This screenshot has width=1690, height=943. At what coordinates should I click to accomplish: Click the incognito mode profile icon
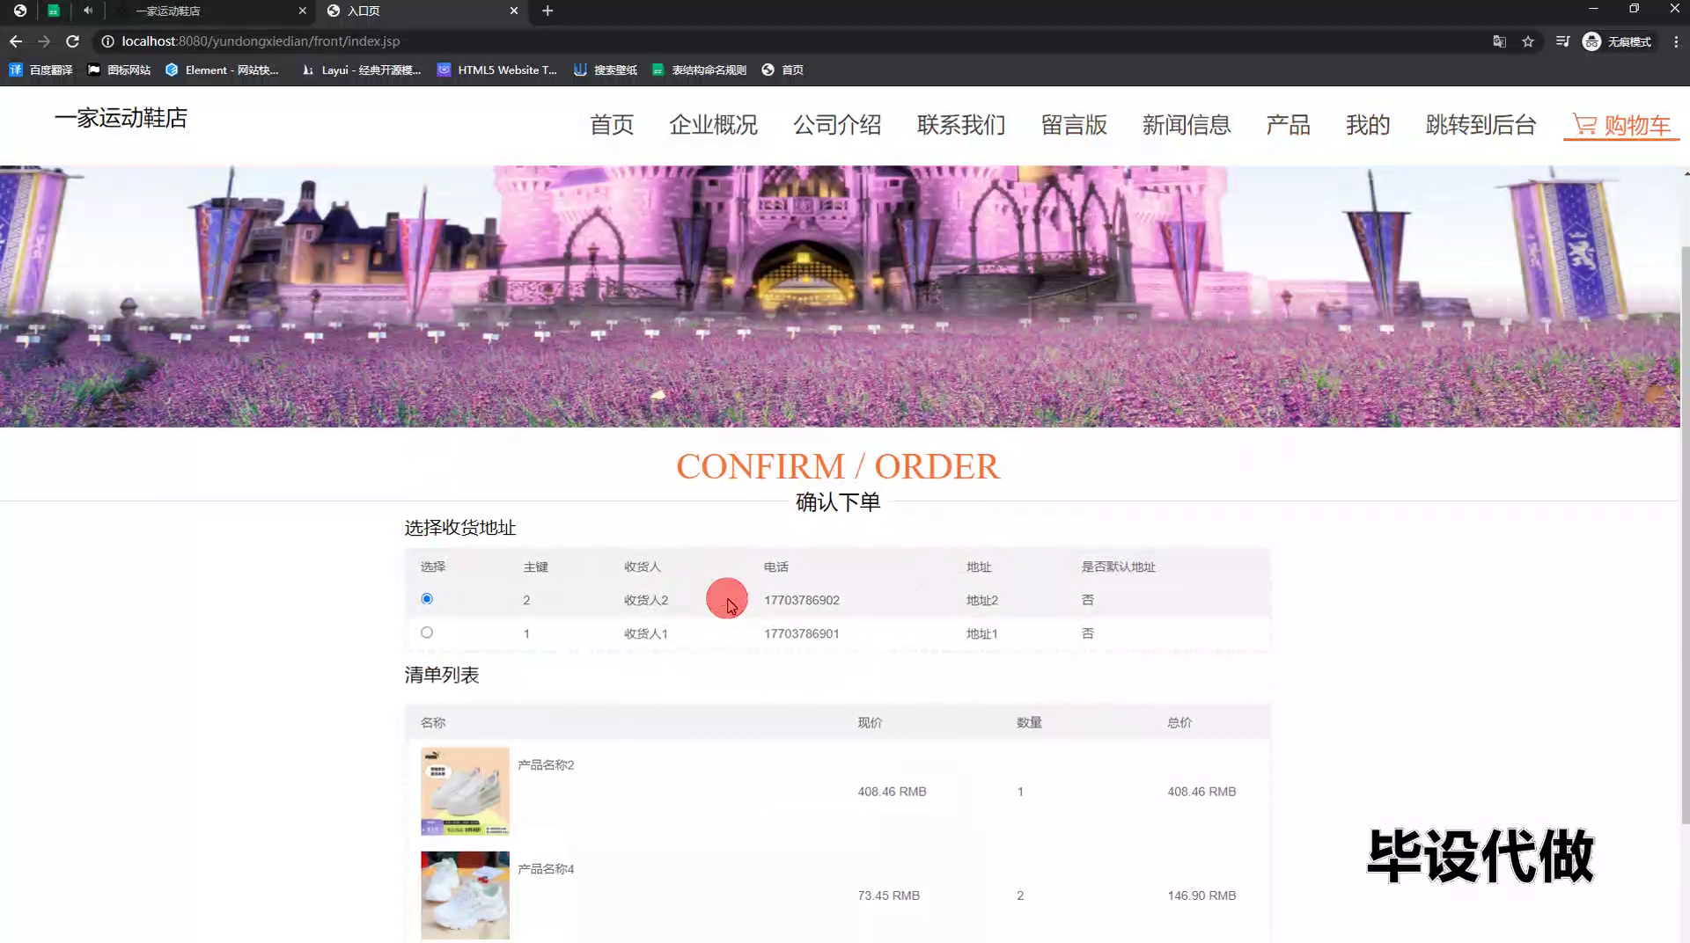click(x=1617, y=41)
